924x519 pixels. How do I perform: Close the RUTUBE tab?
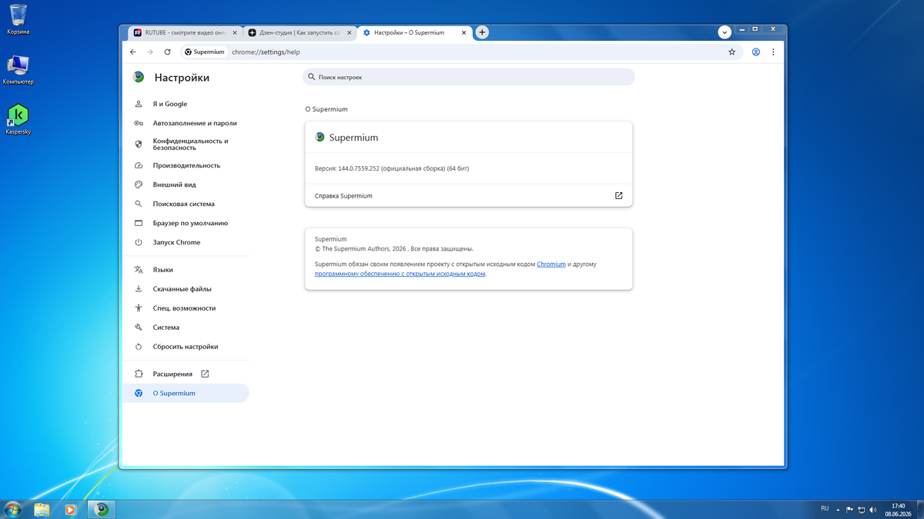(x=235, y=33)
